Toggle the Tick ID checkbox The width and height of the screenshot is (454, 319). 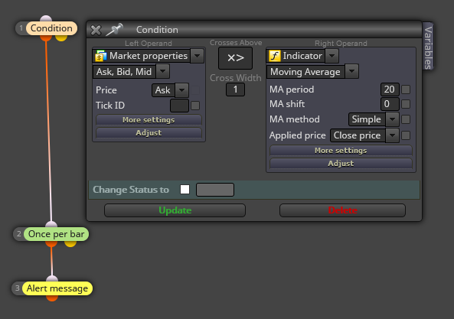[195, 106]
